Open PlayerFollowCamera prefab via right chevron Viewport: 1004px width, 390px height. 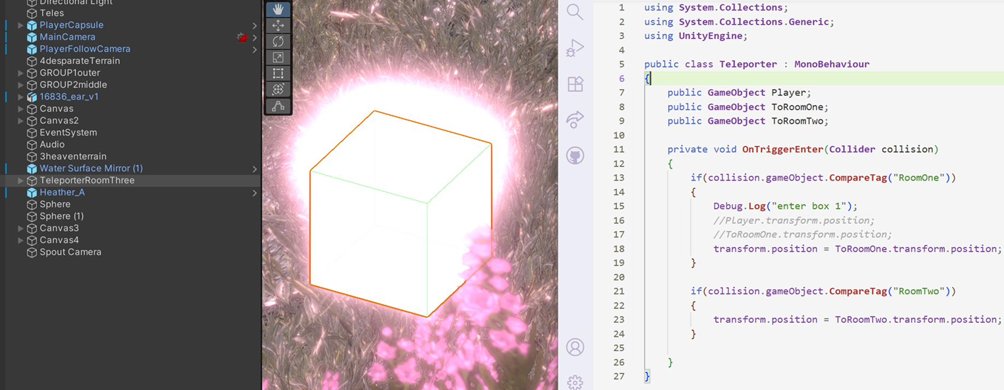pyautogui.click(x=254, y=50)
